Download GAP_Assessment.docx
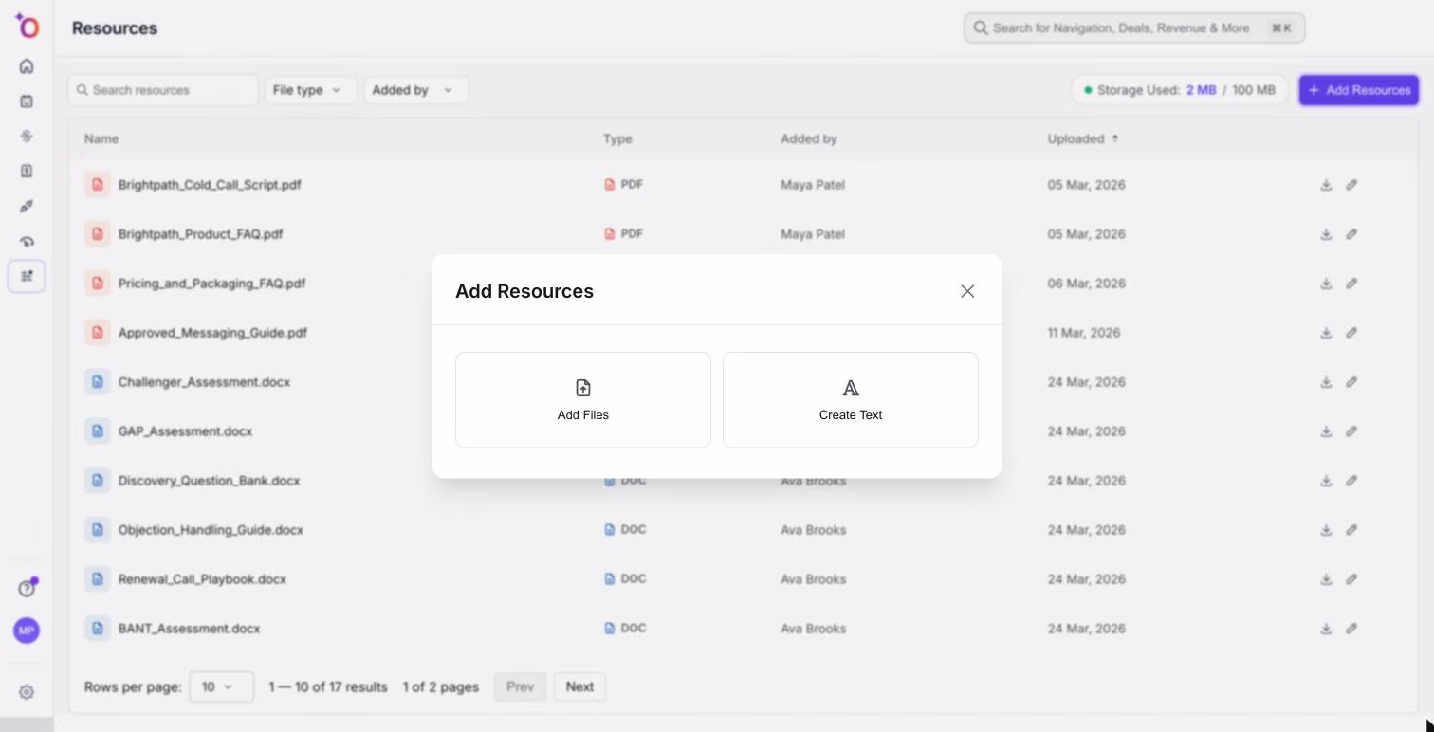 (x=1326, y=431)
